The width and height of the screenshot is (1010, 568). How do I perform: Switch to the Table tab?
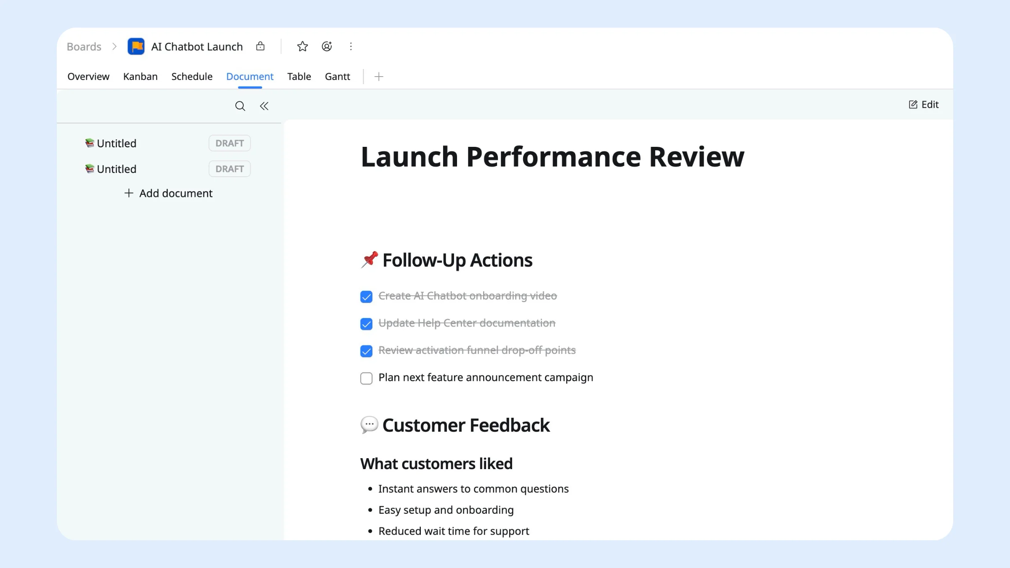(299, 77)
